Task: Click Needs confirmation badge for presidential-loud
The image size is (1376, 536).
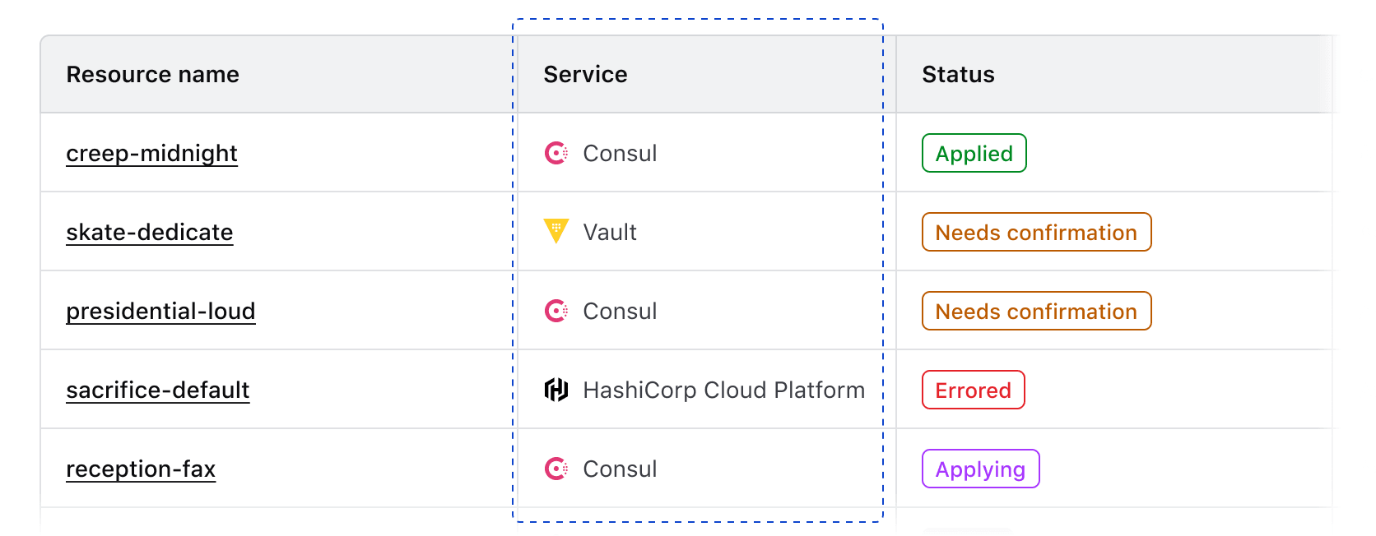Action: coord(1036,312)
